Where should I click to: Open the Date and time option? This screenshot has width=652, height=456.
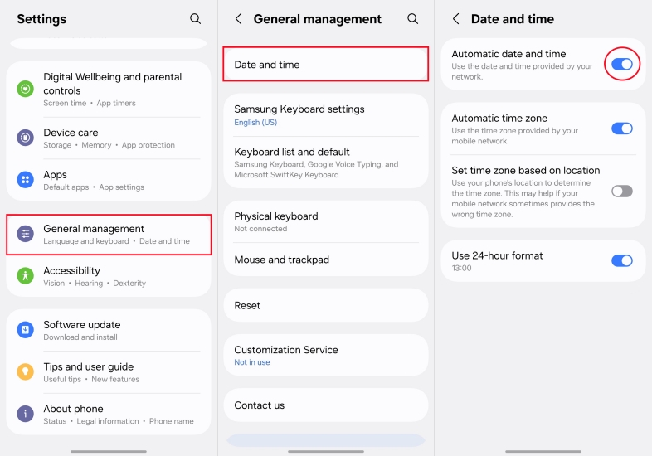(x=325, y=65)
